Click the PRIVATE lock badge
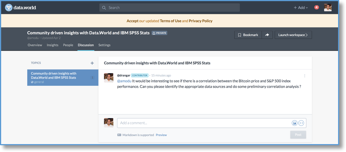346x152 pixels. tap(159, 33)
